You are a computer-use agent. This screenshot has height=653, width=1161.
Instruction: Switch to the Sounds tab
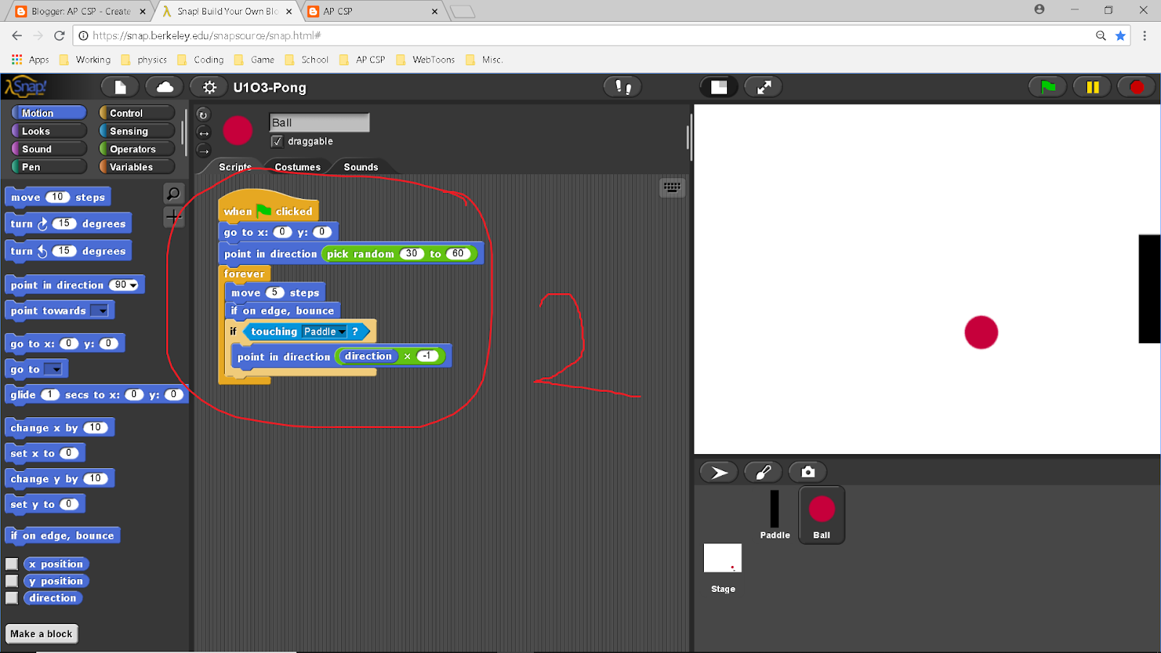tap(361, 167)
